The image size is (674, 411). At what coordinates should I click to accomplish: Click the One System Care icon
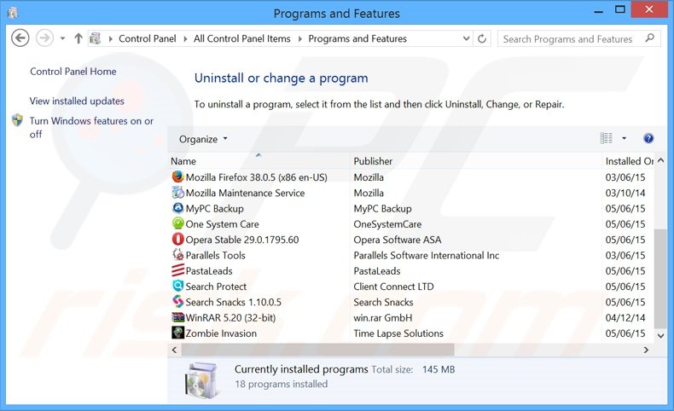point(177,224)
